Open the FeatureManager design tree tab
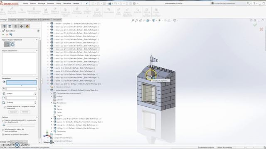Image resolution: width=266 pixels, height=149 pixels. pyautogui.click(x=4, y=26)
